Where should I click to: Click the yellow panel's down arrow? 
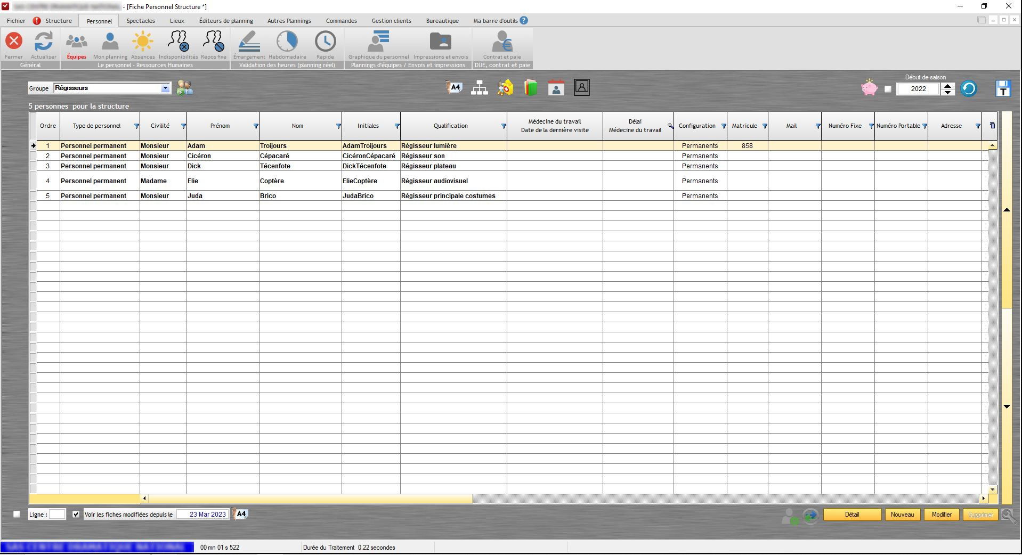point(1007,406)
